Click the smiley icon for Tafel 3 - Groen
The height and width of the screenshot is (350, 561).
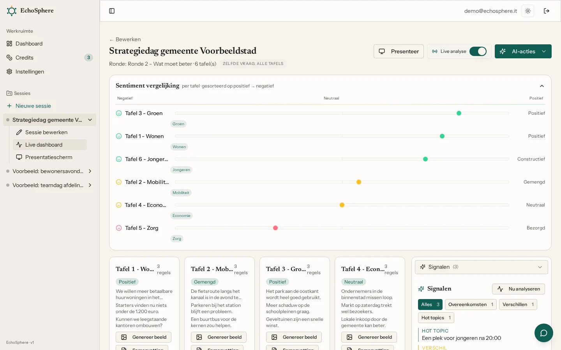(x=119, y=113)
